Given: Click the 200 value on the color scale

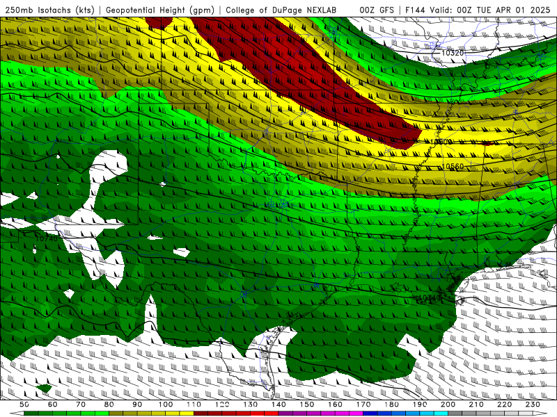Looking at the screenshot, I should [448, 404].
